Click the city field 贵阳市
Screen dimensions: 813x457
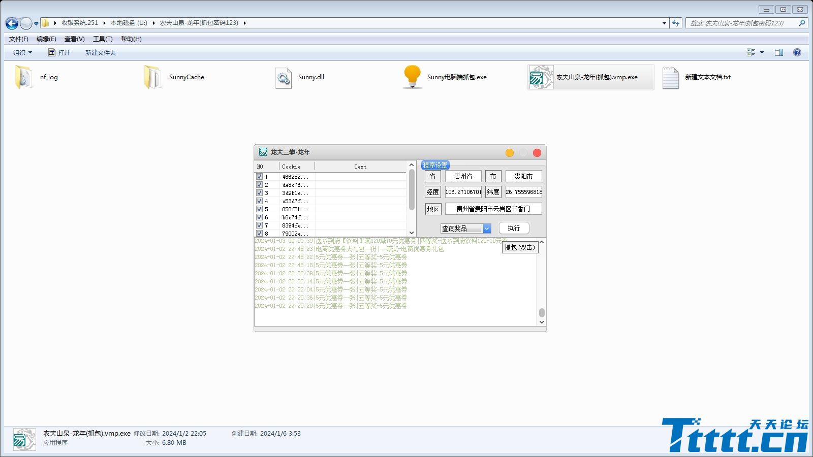click(x=523, y=176)
